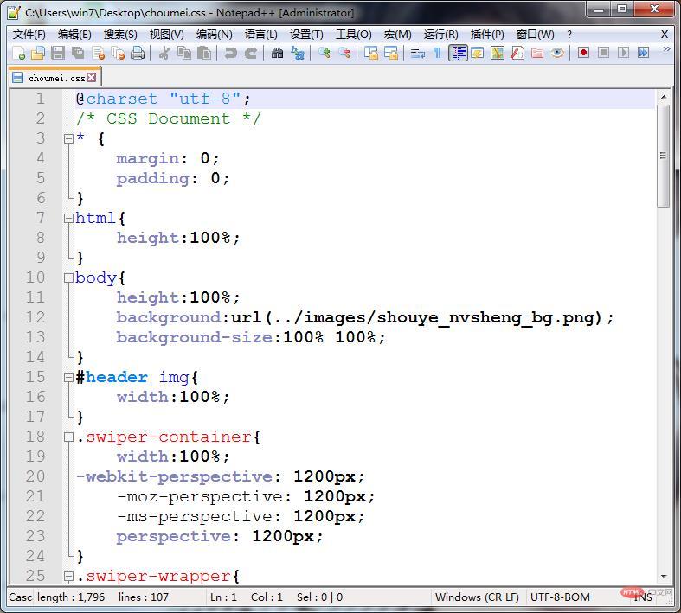The height and width of the screenshot is (613, 681).
Task: Open the Replace dialog icon
Action: 298,53
